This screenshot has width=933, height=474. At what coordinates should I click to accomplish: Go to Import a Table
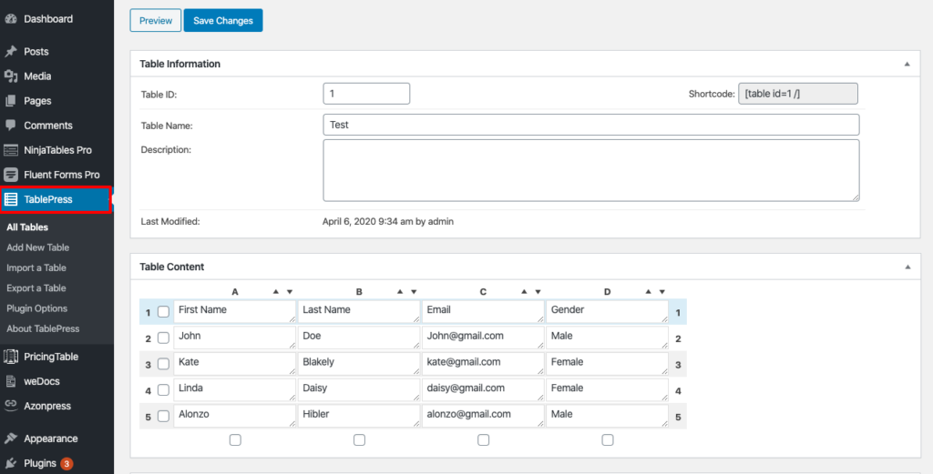click(x=36, y=268)
